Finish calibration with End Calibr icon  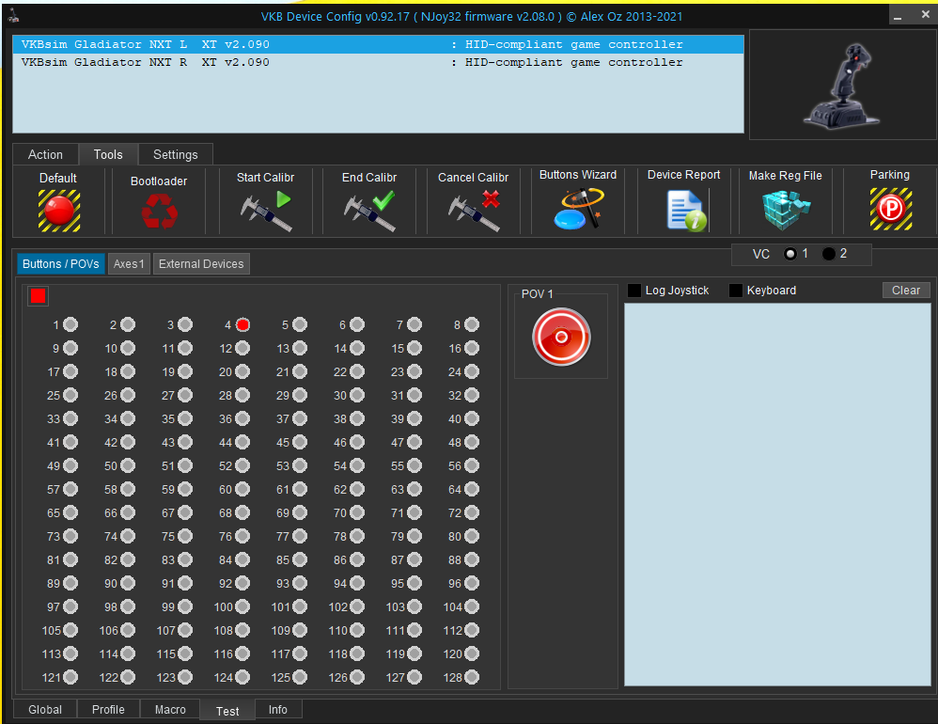369,211
